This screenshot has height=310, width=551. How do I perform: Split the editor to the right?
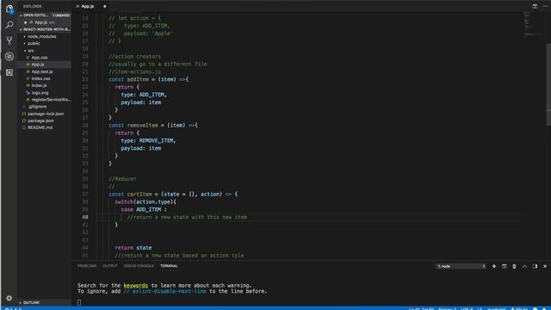(x=535, y=6)
